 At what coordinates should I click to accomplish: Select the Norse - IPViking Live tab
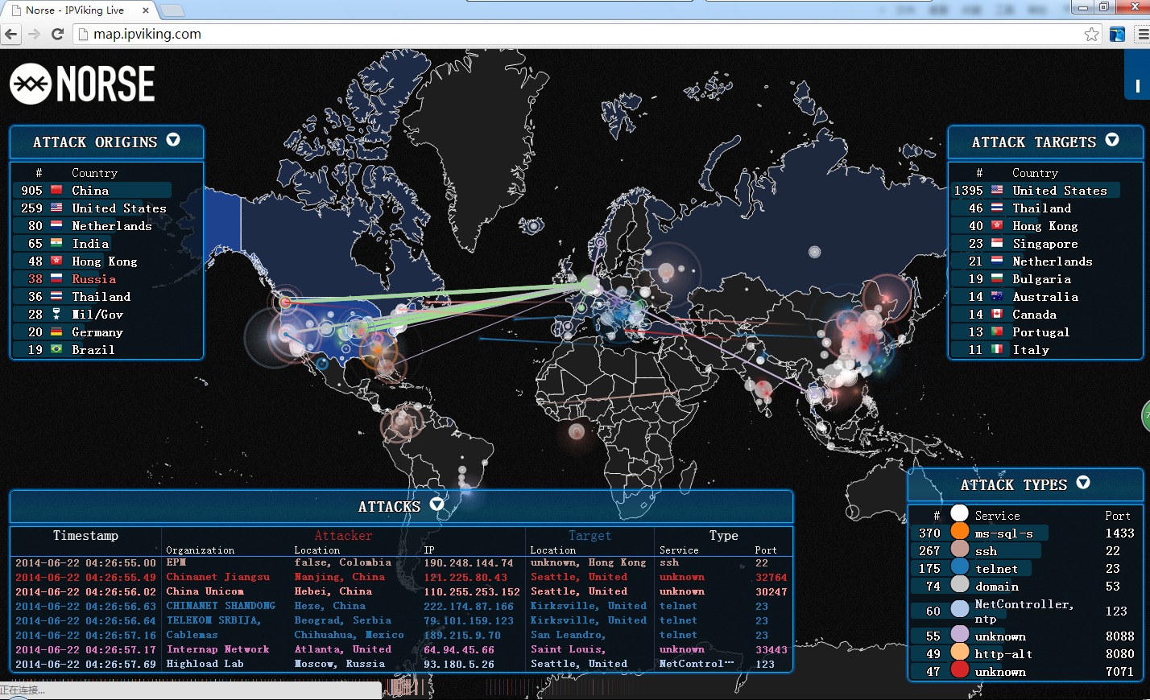click(x=75, y=10)
